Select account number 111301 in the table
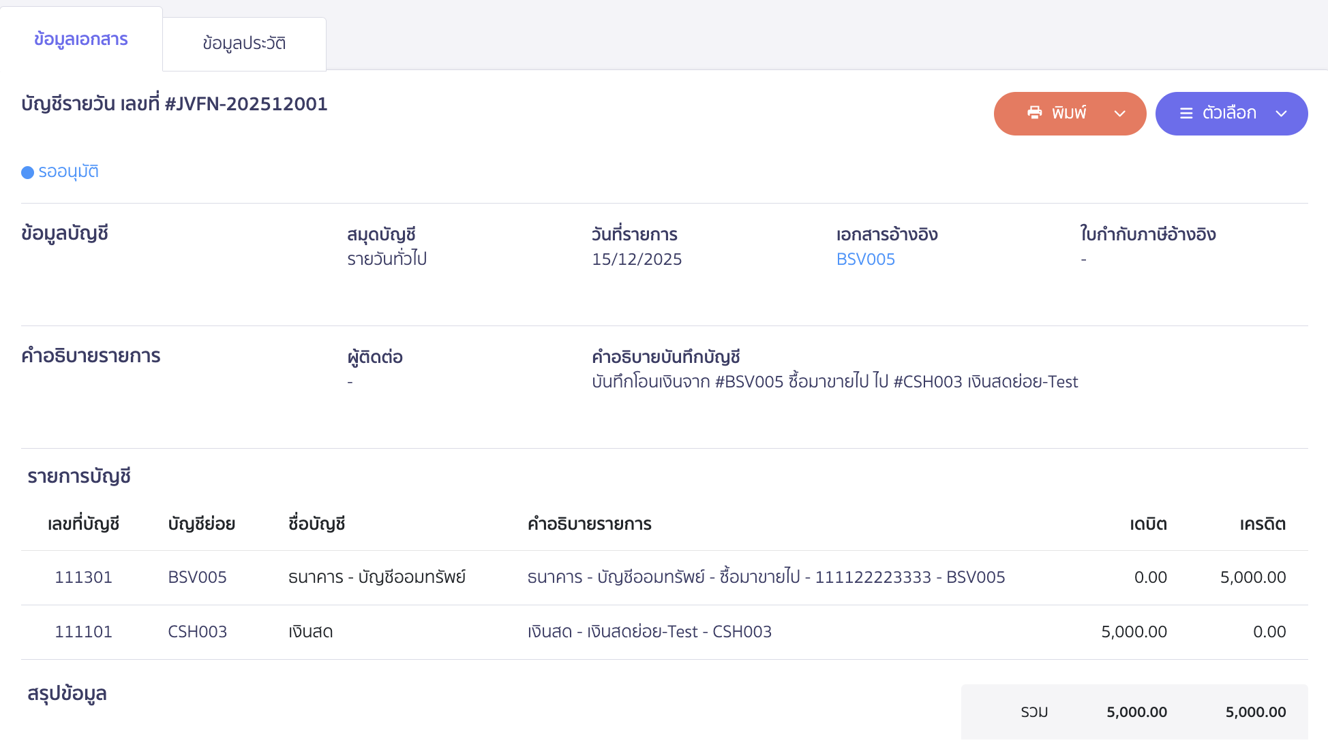Image resolution: width=1328 pixels, height=749 pixels. point(83,577)
